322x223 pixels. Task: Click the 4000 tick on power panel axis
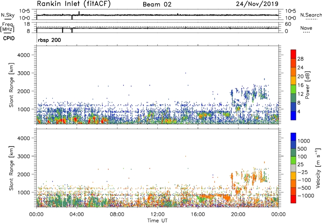[x=24, y=55]
